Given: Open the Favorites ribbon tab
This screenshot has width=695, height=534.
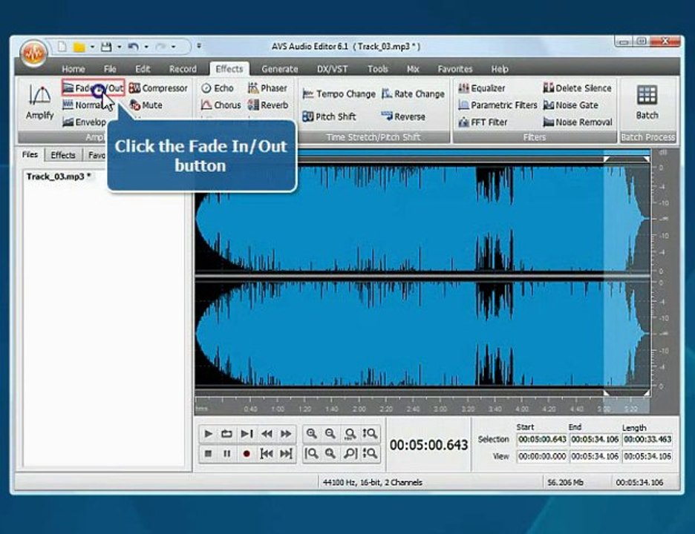Looking at the screenshot, I should coord(454,69).
